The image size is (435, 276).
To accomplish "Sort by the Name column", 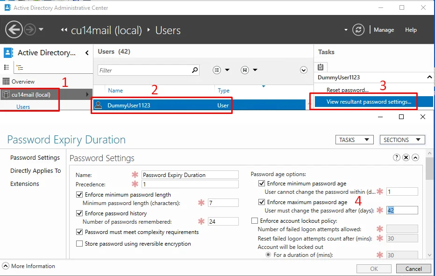I will pos(115,91).
